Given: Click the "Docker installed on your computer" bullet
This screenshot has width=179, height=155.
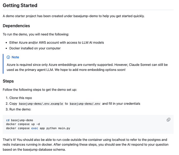Looking at the screenshot, I should (35, 48).
